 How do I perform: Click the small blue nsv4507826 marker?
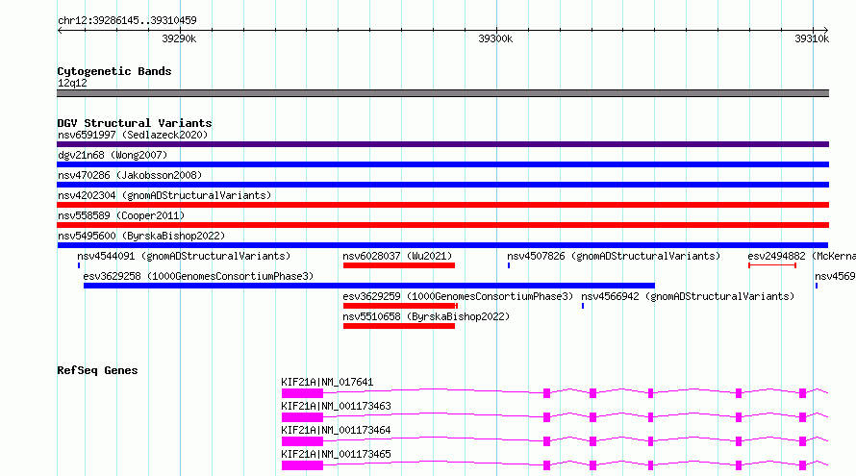click(509, 265)
